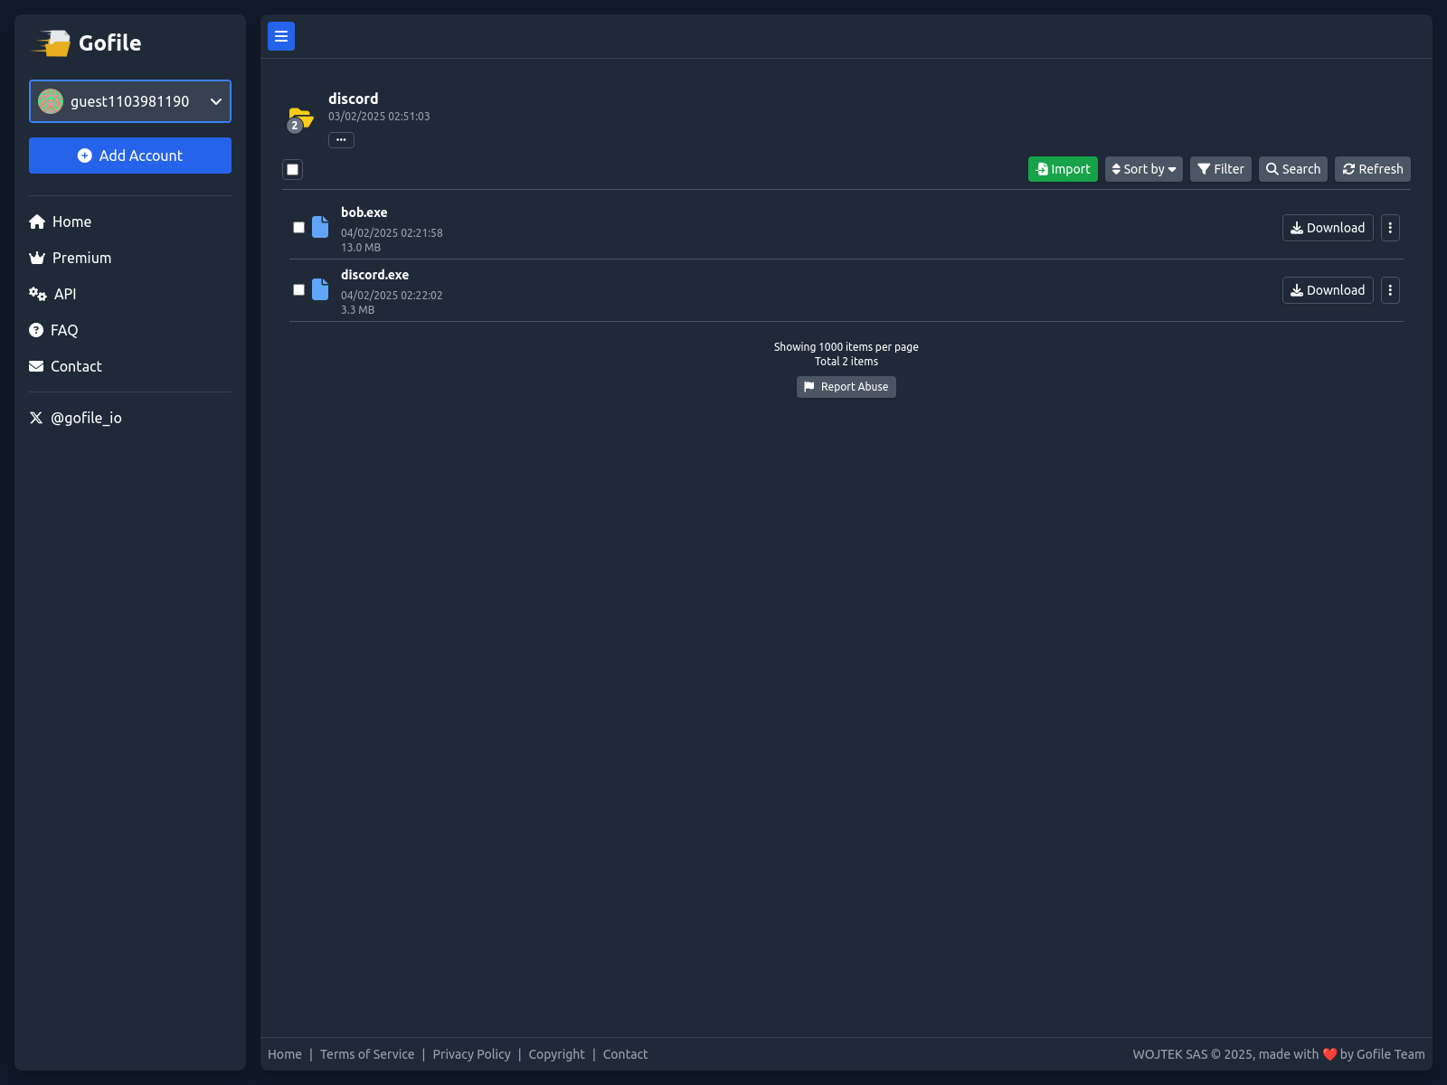Viewport: 1447px width, 1085px height.
Task: Open more options for bob.exe
Action: coord(1390,228)
